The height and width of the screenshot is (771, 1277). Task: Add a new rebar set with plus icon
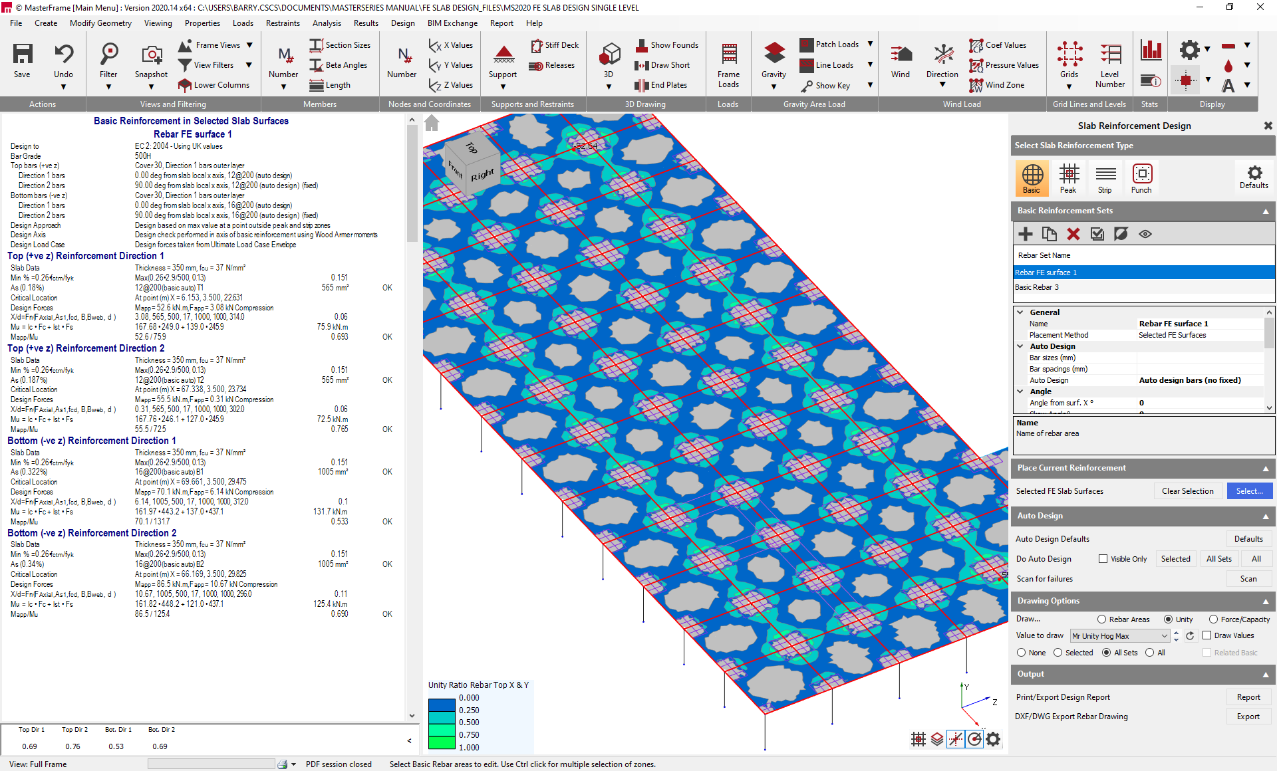[x=1025, y=234]
